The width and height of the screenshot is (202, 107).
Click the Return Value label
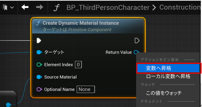point(119,52)
